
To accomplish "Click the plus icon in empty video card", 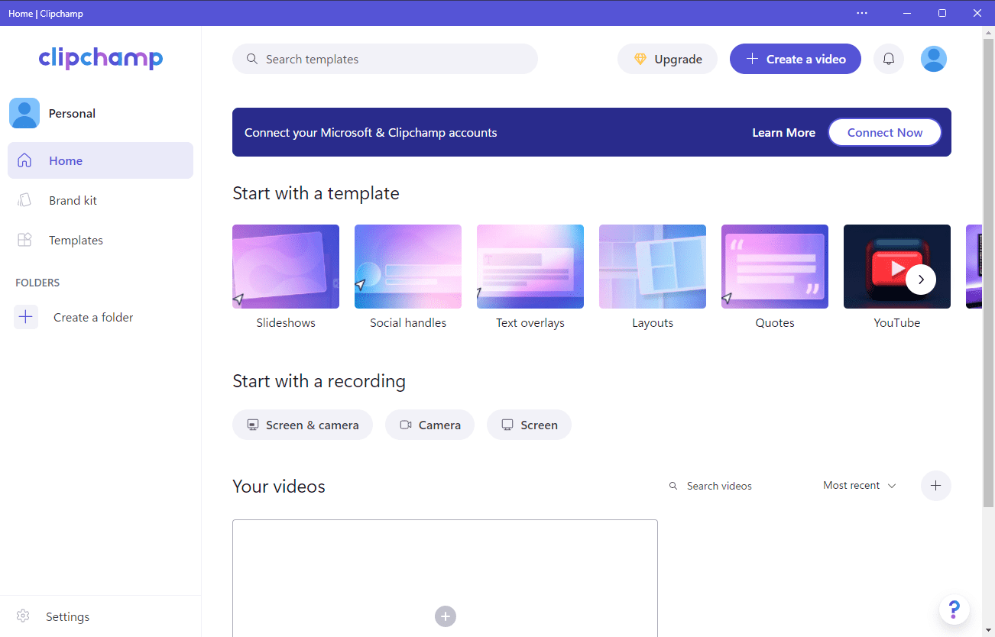I will coord(445,616).
